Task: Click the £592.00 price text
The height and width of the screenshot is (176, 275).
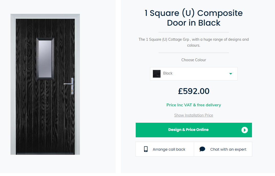Action: click(194, 91)
